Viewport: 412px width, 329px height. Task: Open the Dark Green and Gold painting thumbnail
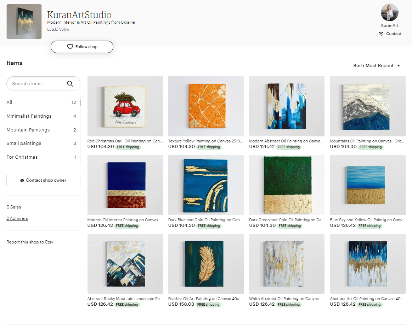(287, 185)
